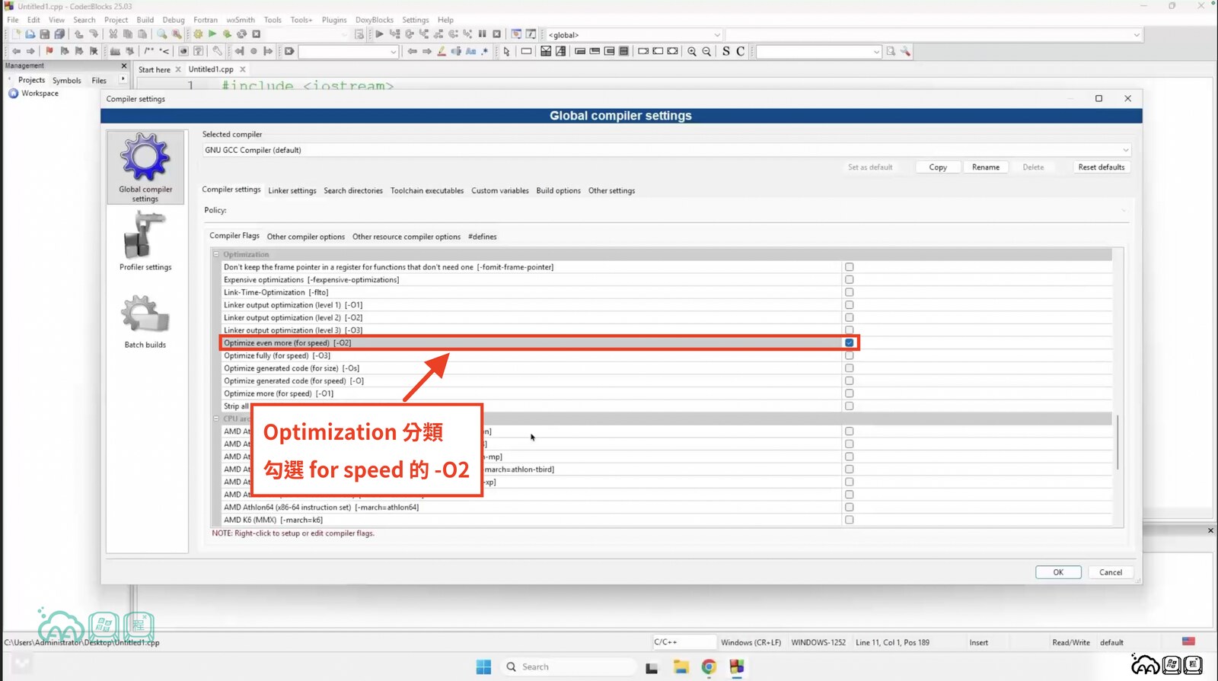The width and height of the screenshot is (1218, 681).
Task: Switch to Toolchain executables tab
Action: pyautogui.click(x=427, y=191)
